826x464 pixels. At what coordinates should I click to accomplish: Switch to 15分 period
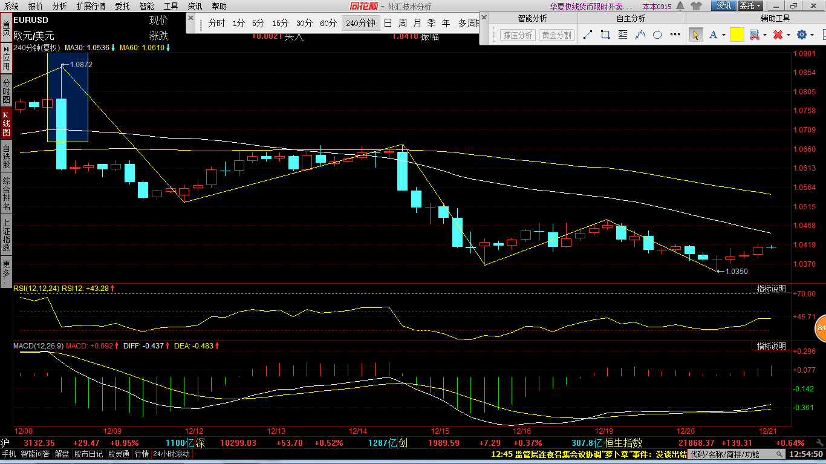[x=280, y=24]
